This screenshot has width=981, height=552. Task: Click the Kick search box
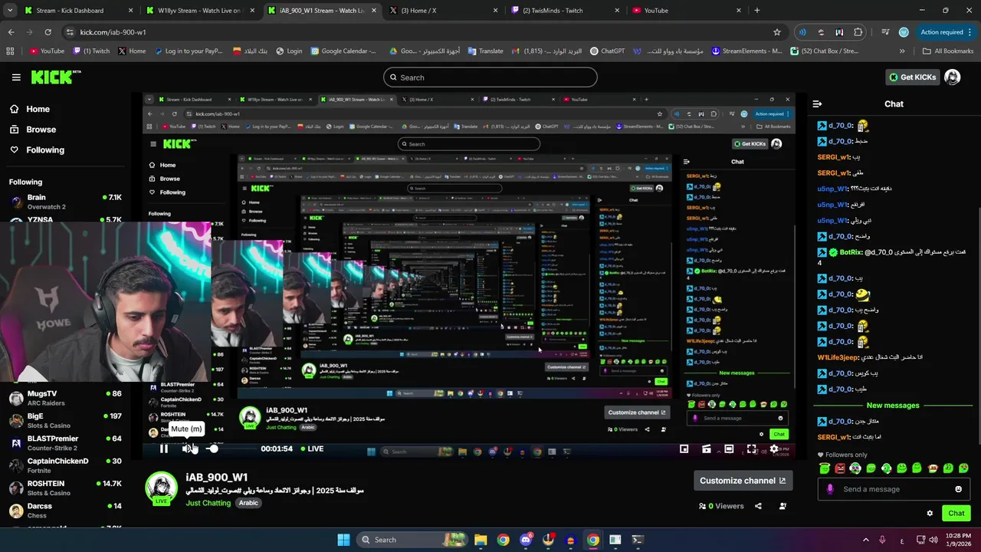coord(490,77)
